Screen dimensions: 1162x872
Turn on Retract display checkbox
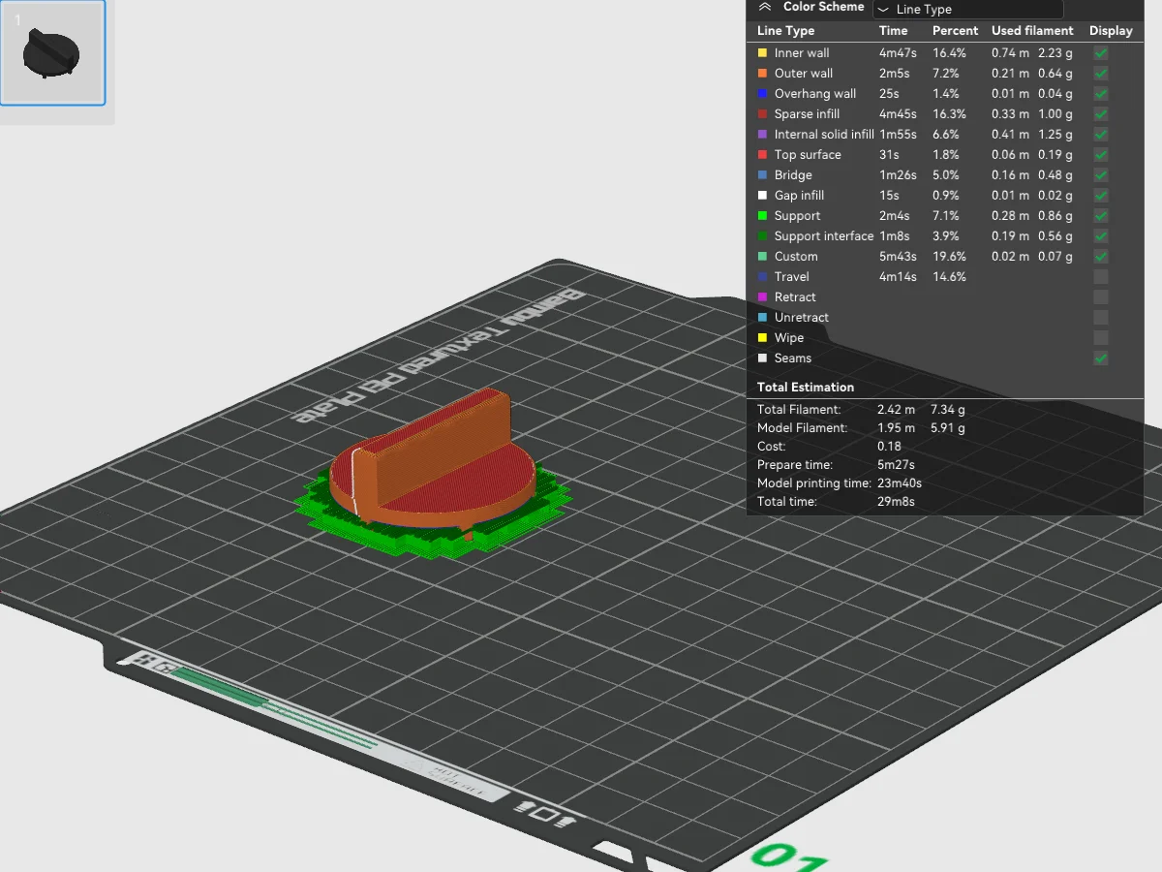1101,297
